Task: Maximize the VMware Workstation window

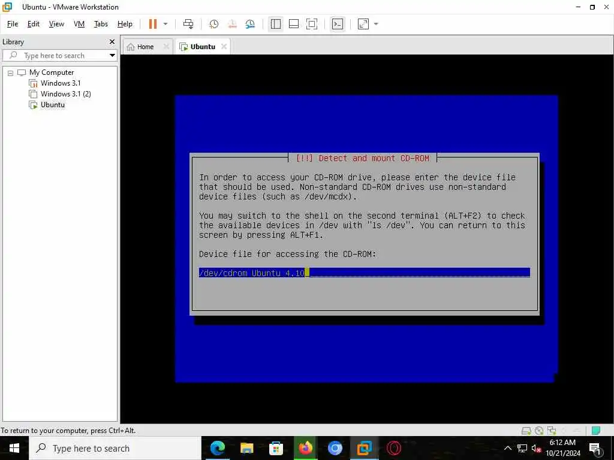Action: (592, 7)
